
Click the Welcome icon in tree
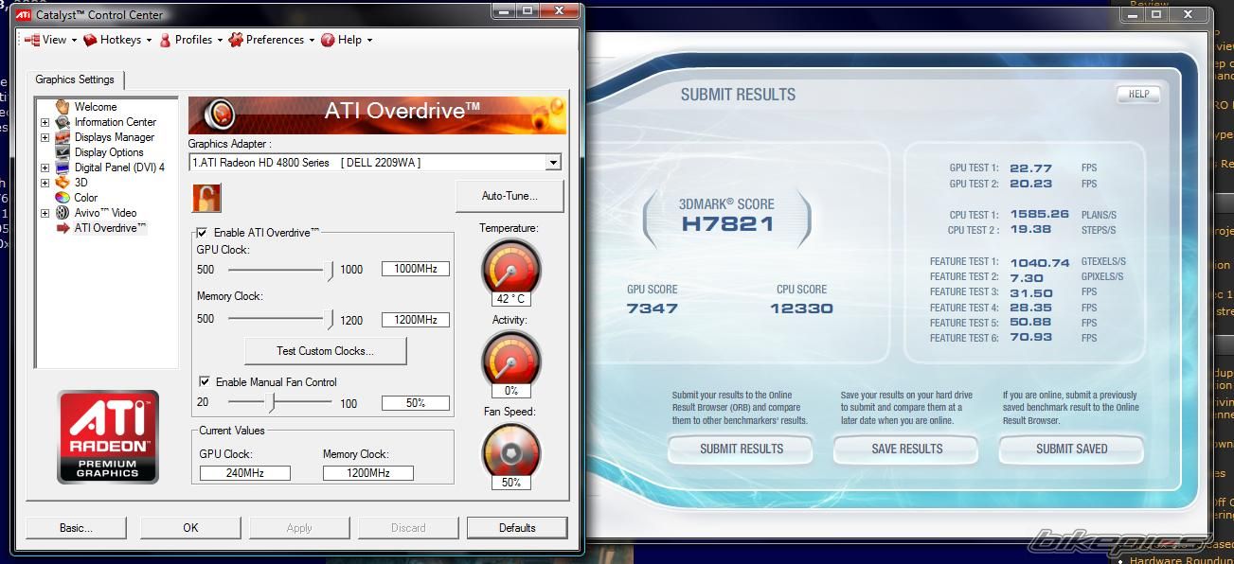pyautogui.click(x=63, y=107)
